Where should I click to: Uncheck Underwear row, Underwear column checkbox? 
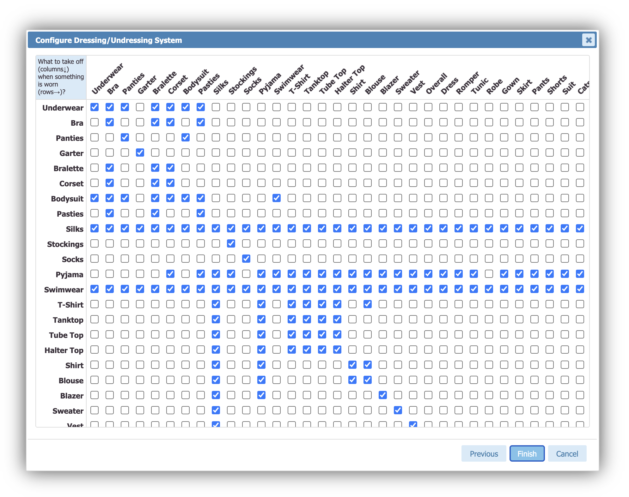[x=95, y=107]
